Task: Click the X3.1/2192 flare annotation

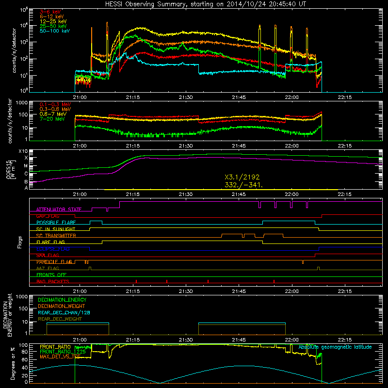Action: [242, 177]
